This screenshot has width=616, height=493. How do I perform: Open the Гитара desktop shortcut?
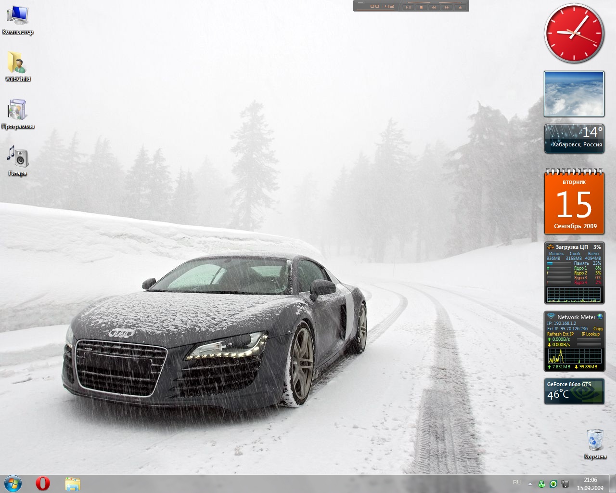(17, 161)
